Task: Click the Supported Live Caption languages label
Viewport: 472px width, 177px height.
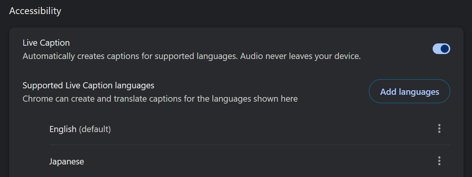Action: (88, 85)
